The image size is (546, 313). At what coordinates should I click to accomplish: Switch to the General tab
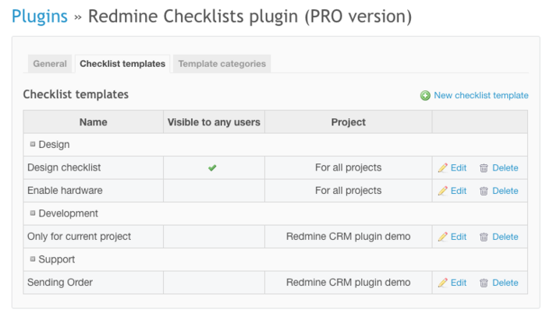coord(50,64)
